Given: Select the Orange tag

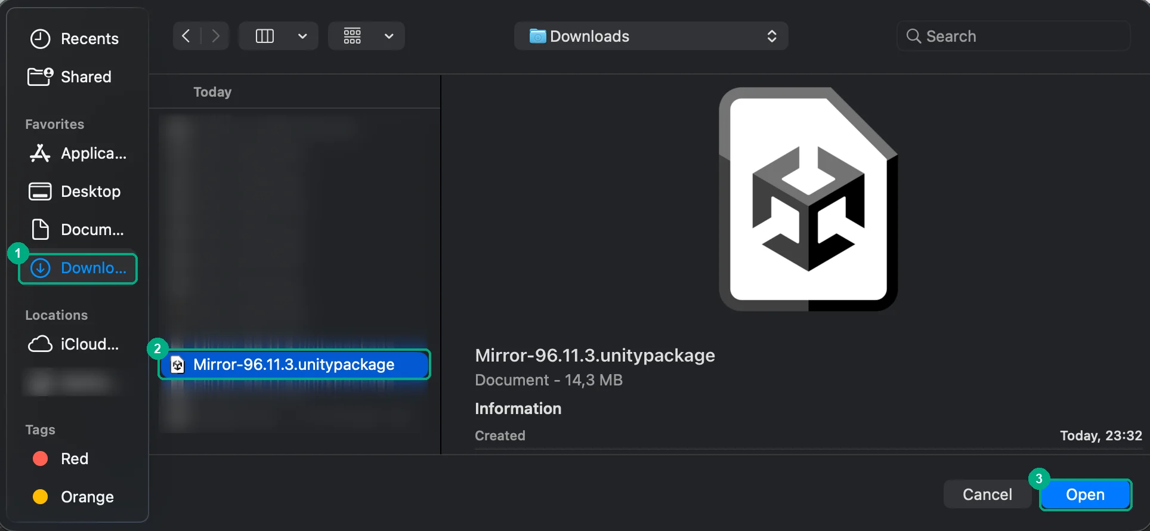Looking at the screenshot, I should tap(73, 497).
